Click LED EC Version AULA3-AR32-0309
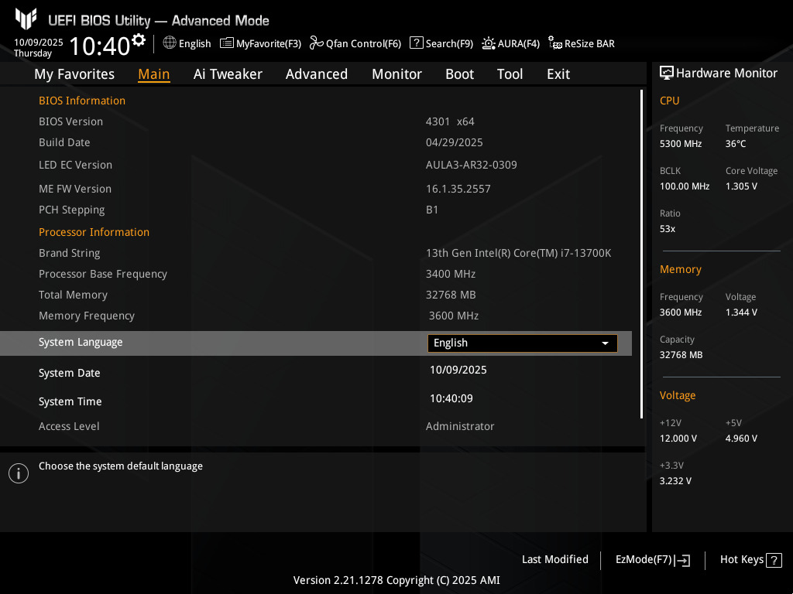 click(x=472, y=166)
